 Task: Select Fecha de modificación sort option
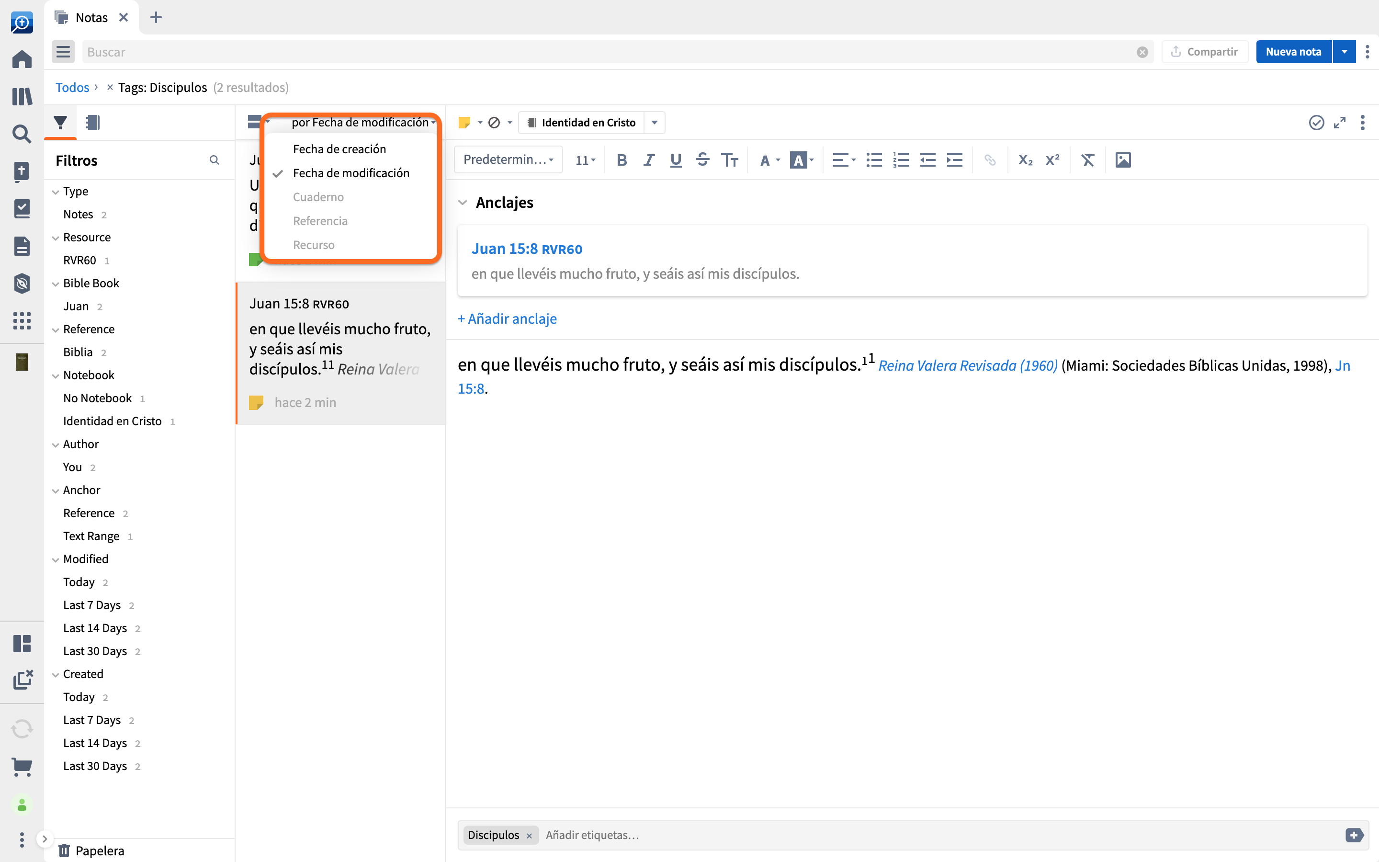[350, 173]
